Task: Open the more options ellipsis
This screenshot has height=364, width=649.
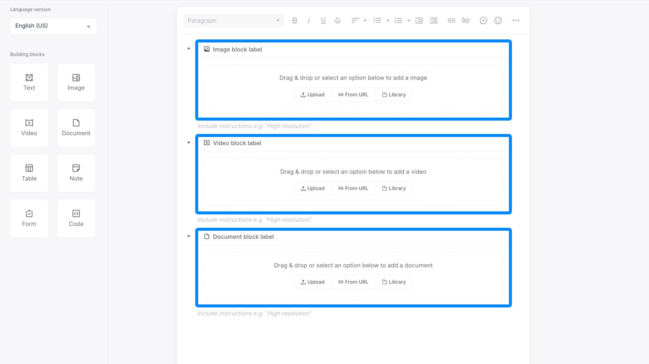Action: [516, 20]
